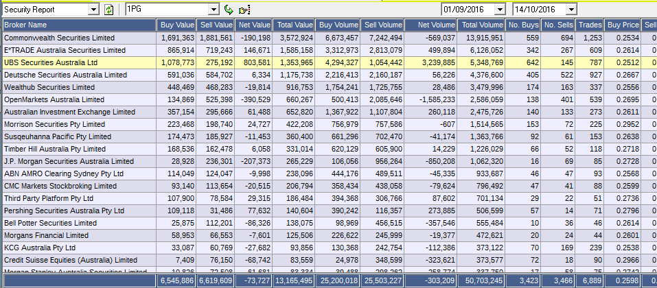The width and height of the screenshot is (657, 288).
Task: Click the green refresh icon beside Security Report
Action: [x=108, y=10]
